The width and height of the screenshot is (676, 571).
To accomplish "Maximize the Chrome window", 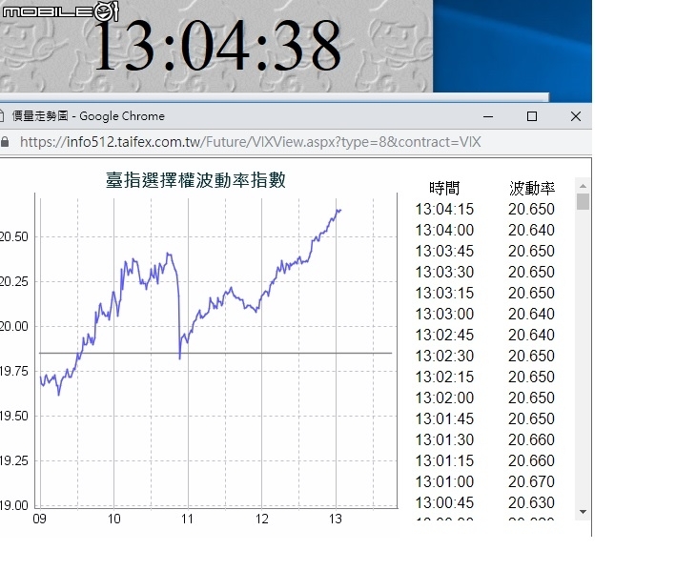I will pyautogui.click(x=532, y=116).
